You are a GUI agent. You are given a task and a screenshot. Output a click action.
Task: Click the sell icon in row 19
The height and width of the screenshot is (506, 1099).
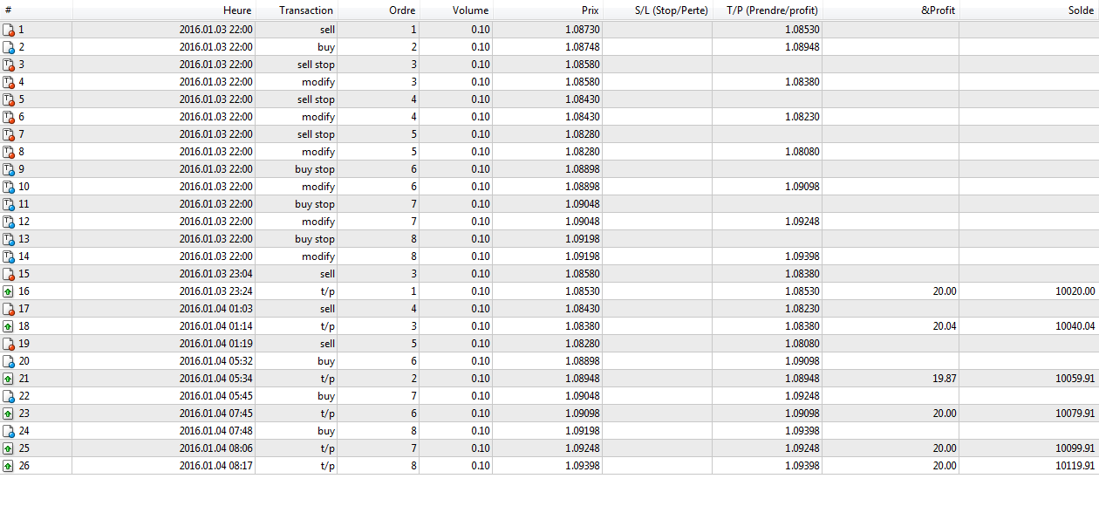tap(9, 344)
